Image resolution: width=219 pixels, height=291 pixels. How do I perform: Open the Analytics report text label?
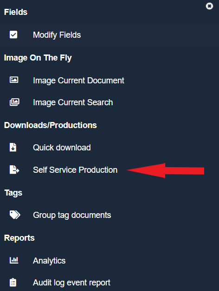(x=49, y=261)
